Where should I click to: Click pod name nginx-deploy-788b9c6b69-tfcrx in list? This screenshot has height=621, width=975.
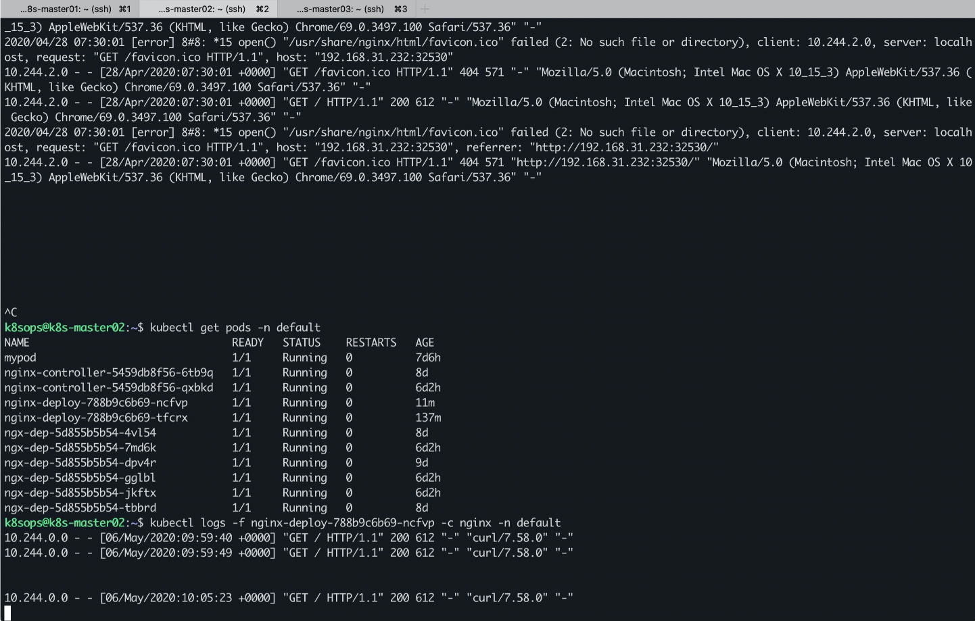(96, 418)
